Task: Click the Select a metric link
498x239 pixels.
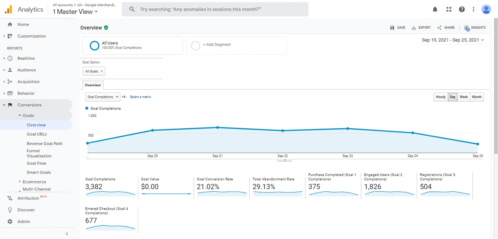Action: coord(140,97)
